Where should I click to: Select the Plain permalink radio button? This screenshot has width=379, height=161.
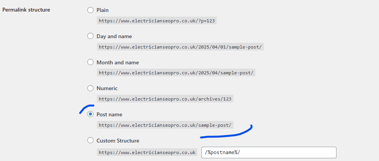point(90,10)
